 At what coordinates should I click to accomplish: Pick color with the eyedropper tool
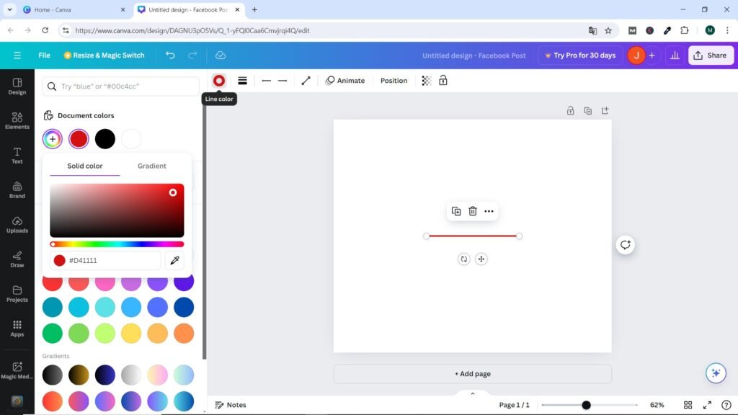174,260
